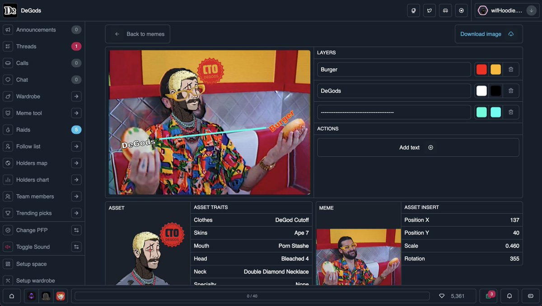Pick the red swatch for Burger layer
The image size is (542, 306).
481,69
